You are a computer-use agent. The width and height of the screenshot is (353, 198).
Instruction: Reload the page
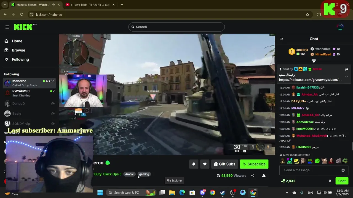22,15
